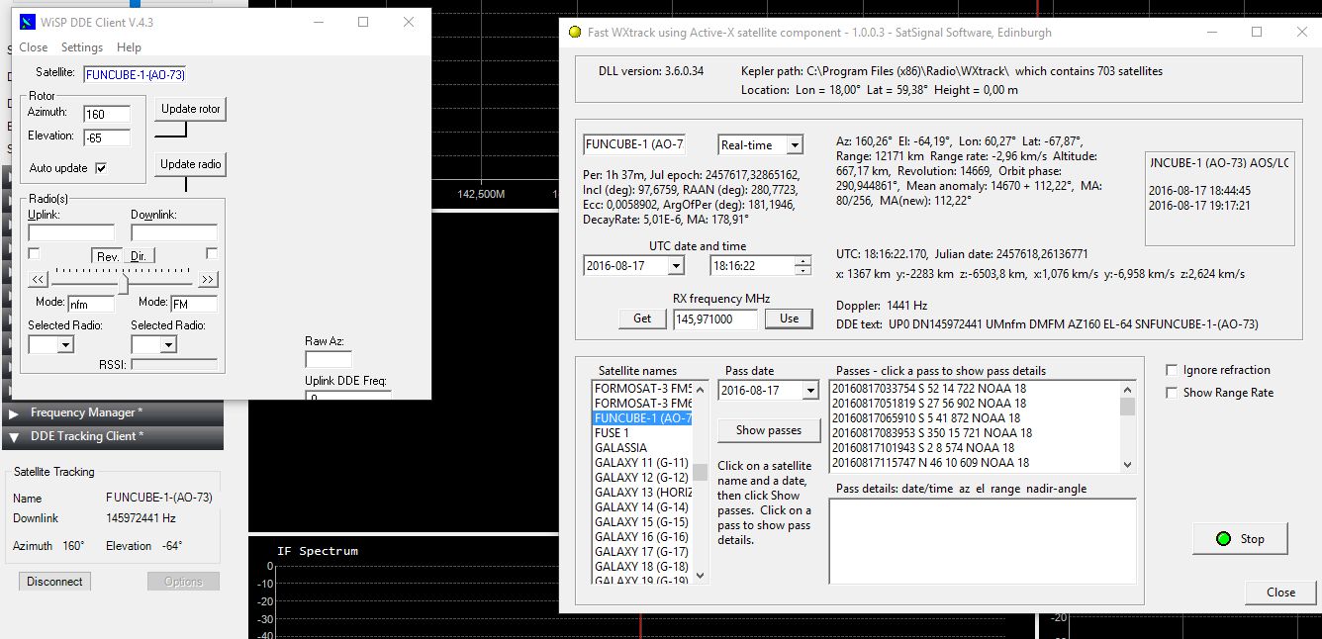
Task: Maximize the Fast WXtrack window
Action: 1257,32
